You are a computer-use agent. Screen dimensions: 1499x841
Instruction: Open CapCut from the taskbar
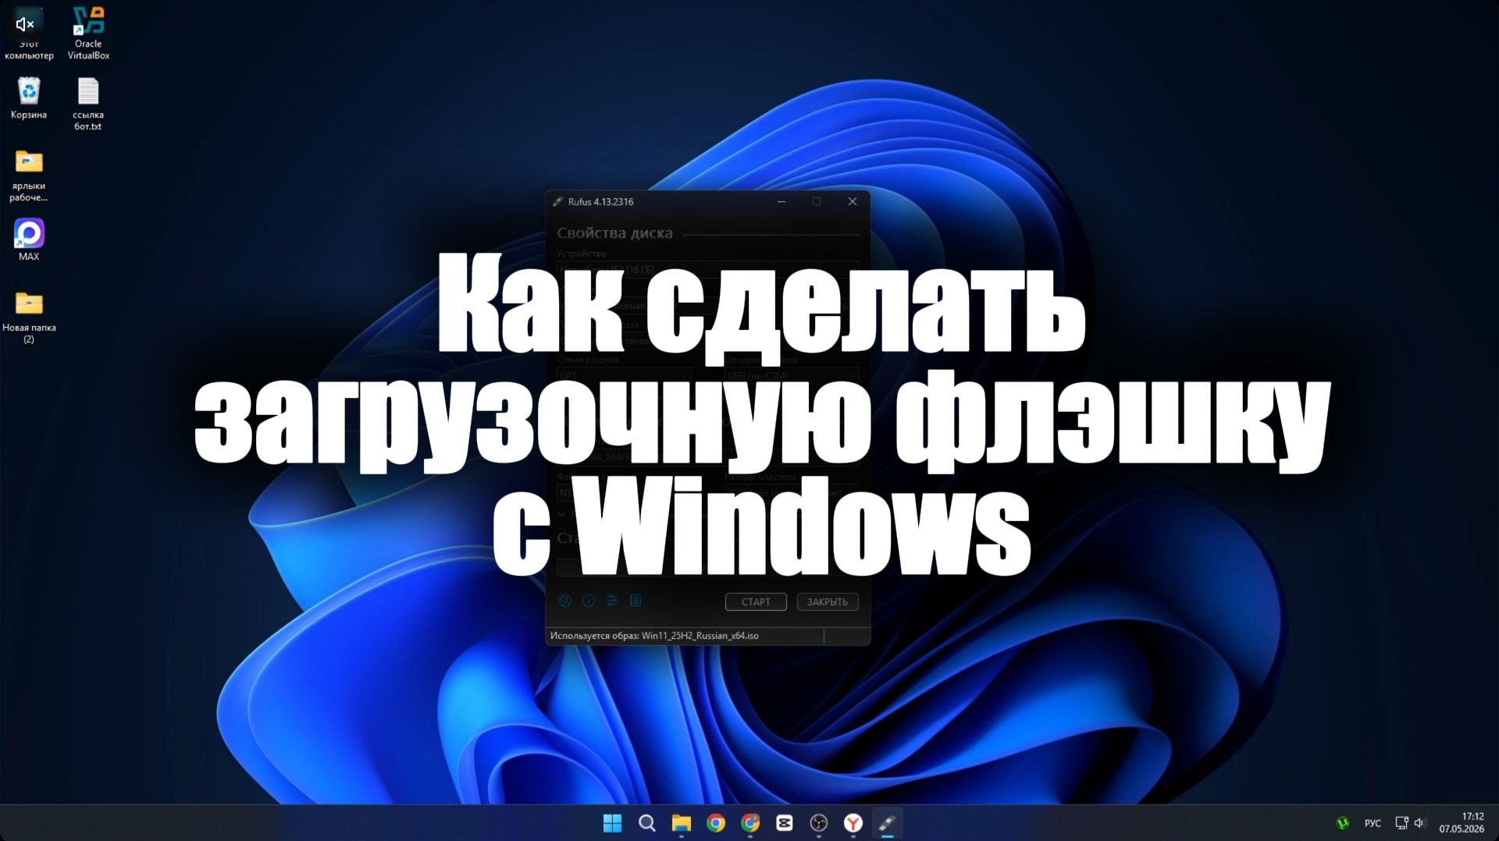click(785, 823)
